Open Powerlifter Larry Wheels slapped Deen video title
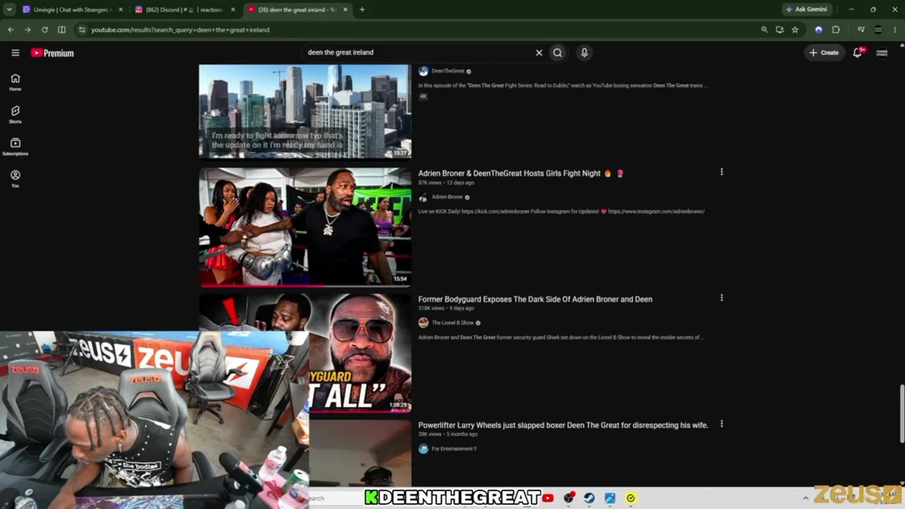 [563, 425]
